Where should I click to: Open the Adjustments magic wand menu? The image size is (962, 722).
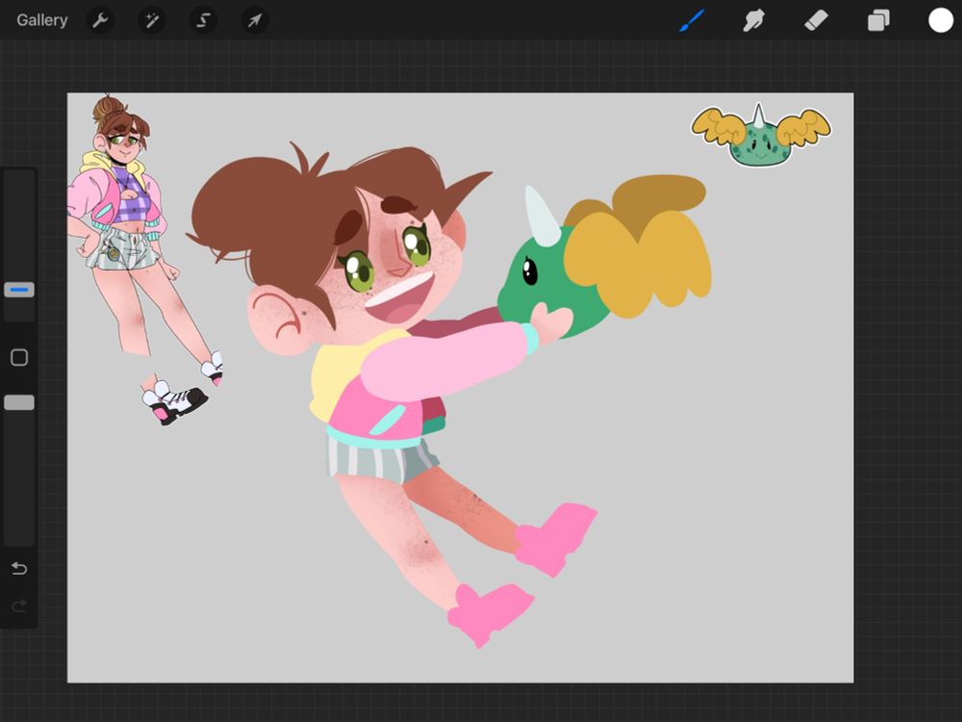[x=151, y=20]
